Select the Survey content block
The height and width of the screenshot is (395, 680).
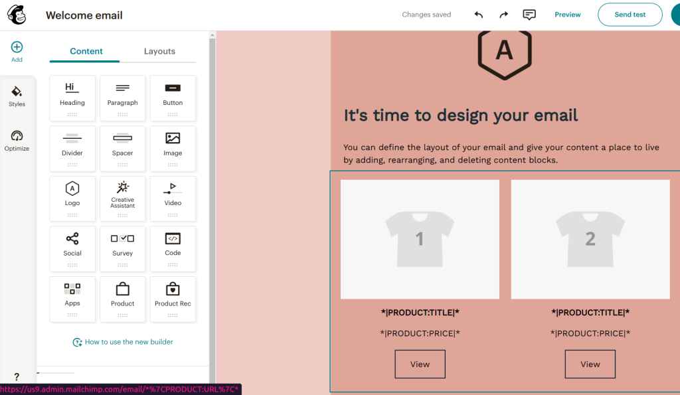(123, 249)
